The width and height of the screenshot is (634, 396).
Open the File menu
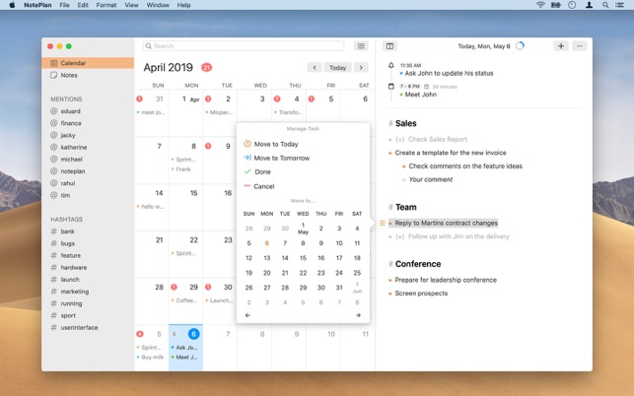[x=64, y=5]
